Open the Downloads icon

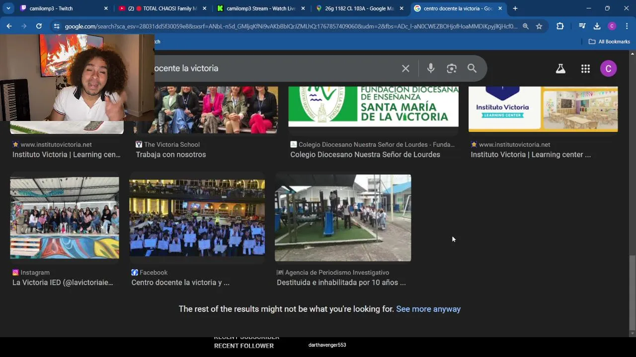597,26
